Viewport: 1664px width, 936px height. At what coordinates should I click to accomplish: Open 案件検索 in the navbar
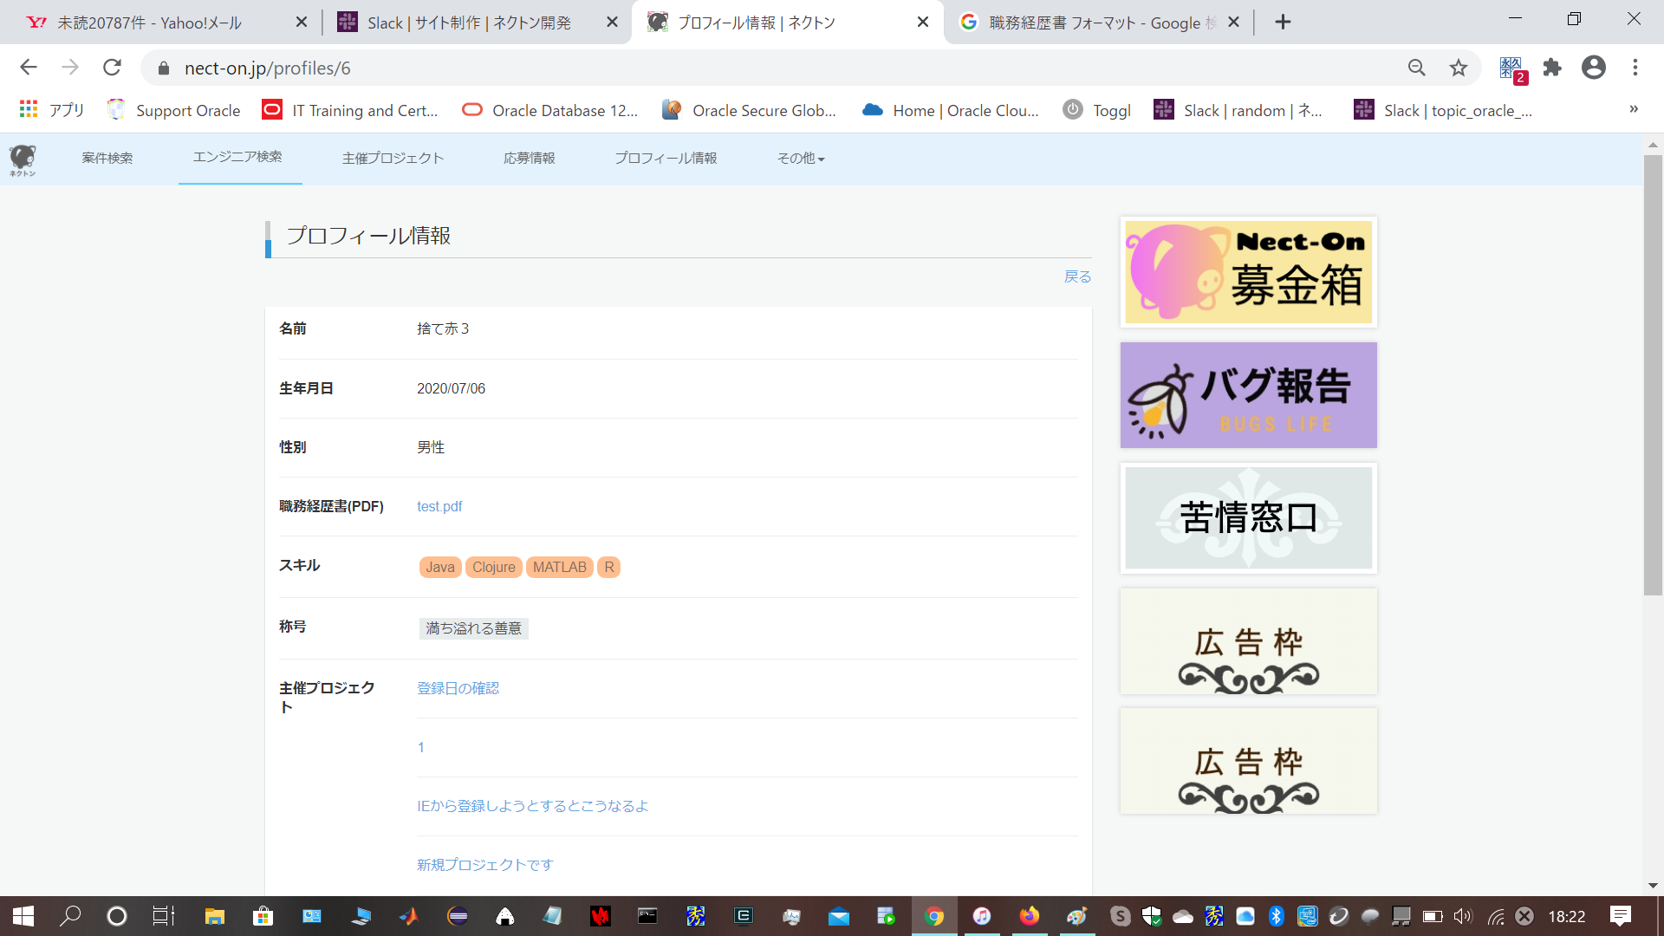[107, 159]
